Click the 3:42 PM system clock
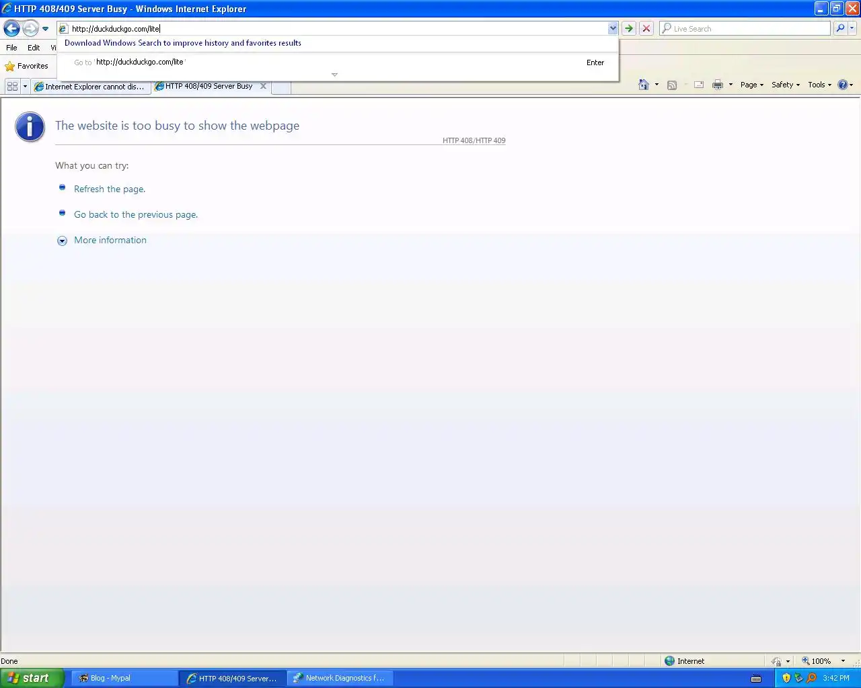Image resolution: width=861 pixels, height=688 pixels. point(836,679)
